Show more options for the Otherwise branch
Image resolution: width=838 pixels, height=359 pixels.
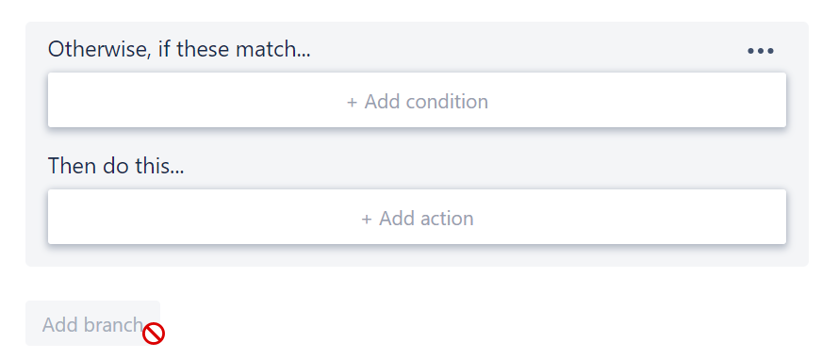tap(760, 51)
